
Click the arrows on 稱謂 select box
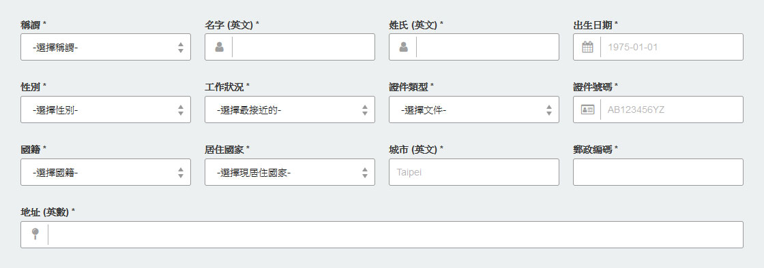[181, 47]
